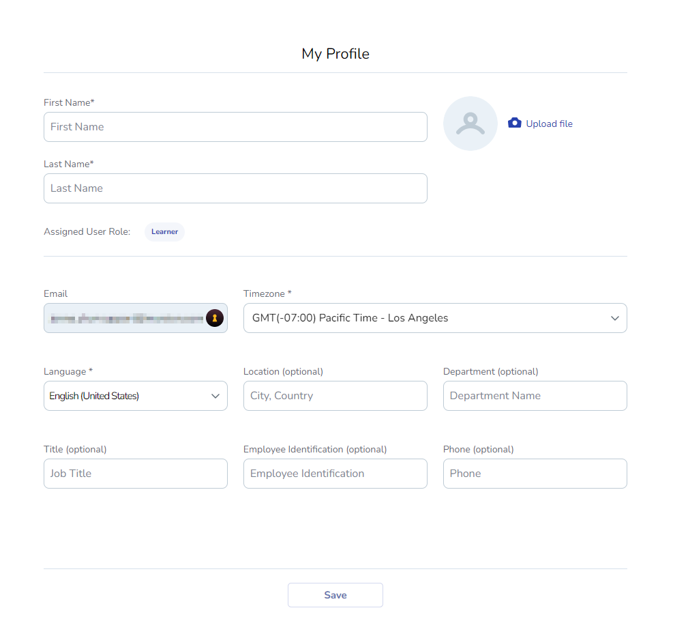Click the First Name input field
Image resolution: width=688 pixels, height=621 pixels.
(x=235, y=127)
